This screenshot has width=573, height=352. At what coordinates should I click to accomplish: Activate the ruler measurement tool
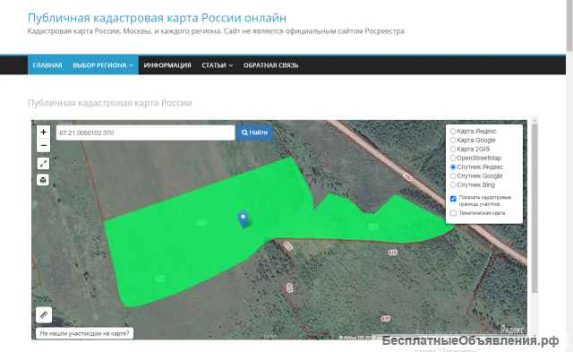(44, 314)
